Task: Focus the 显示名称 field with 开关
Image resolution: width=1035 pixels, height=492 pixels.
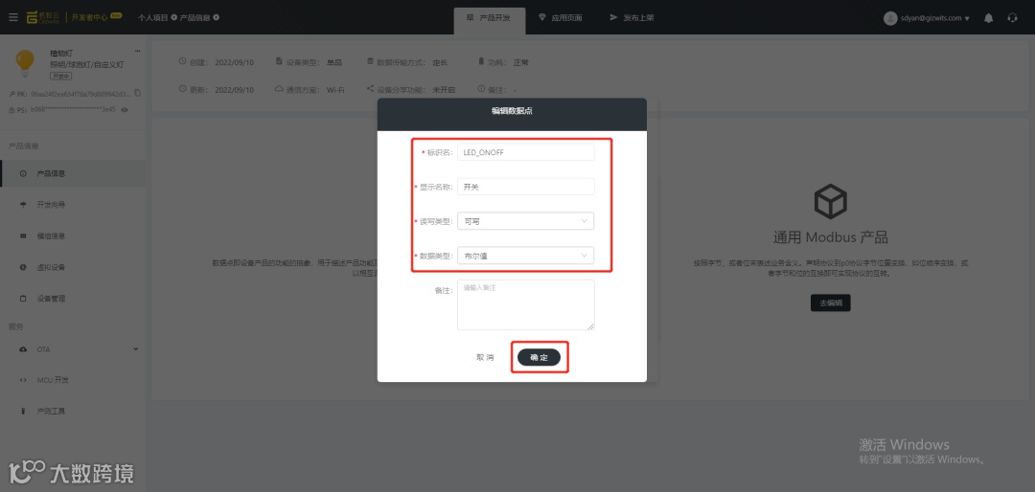Action: [x=526, y=187]
